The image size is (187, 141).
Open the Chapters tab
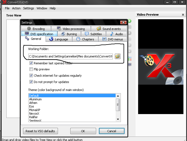(x=85, y=39)
